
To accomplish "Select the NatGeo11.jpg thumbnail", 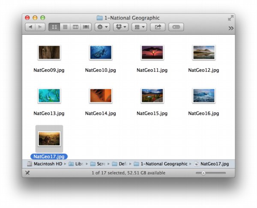I will (x=152, y=52).
